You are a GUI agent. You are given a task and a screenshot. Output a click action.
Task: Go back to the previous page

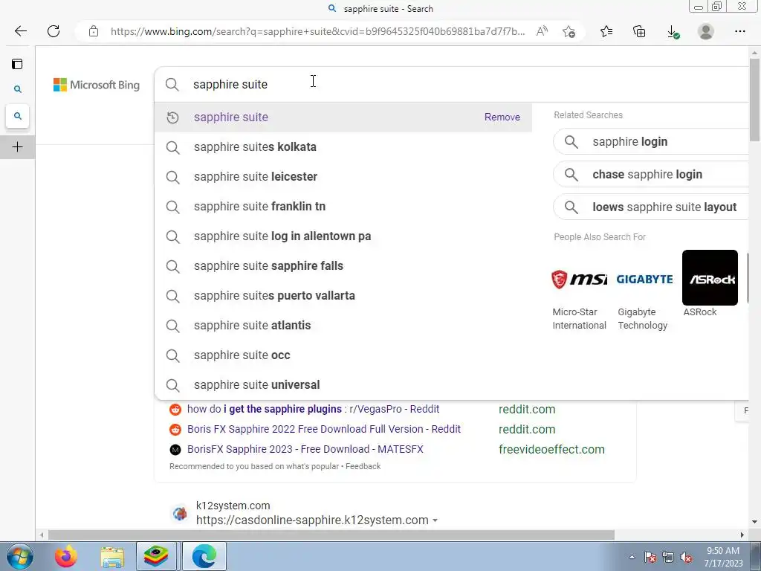click(x=20, y=31)
